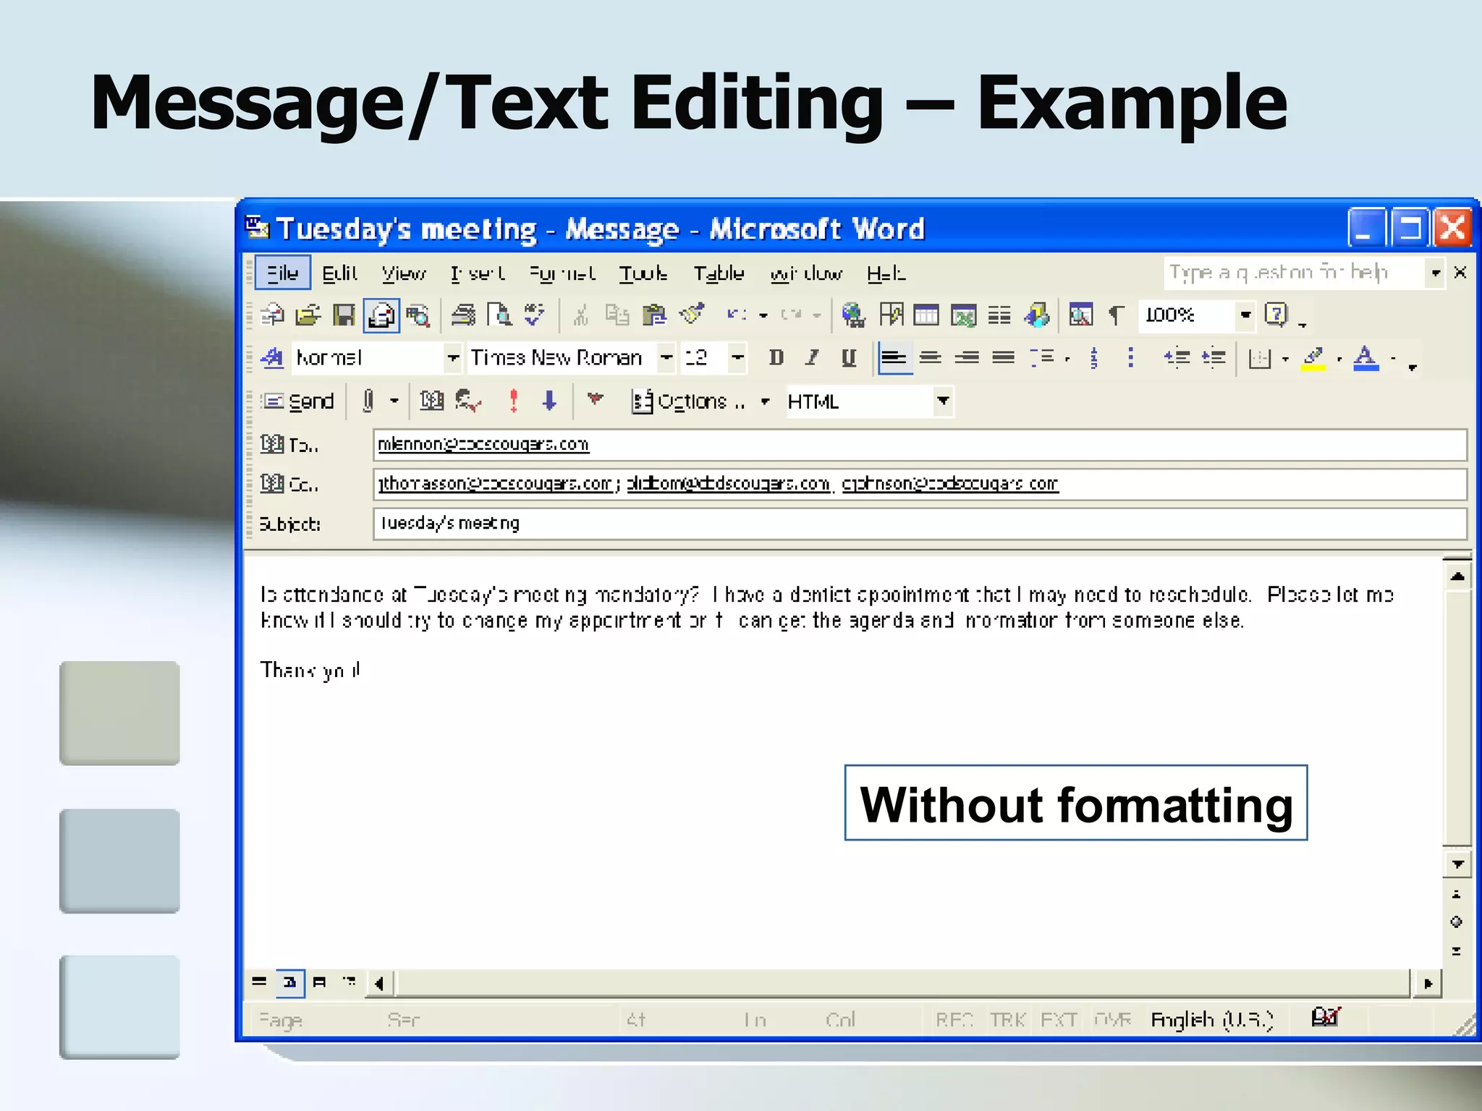The width and height of the screenshot is (1482, 1111).
Task: Click the Spelling and Grammar check icon
Action: click(x=535, y=315)
